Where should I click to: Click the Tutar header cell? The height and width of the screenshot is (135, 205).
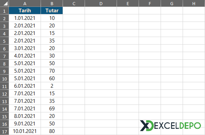52,11
